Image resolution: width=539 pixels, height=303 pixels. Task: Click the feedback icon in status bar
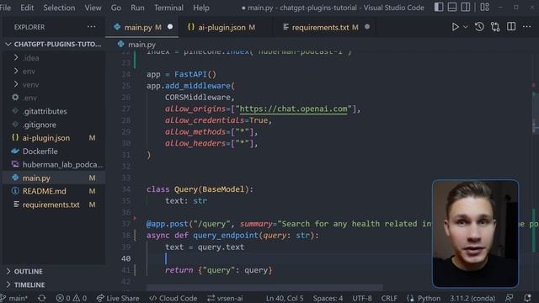point(510,298)
